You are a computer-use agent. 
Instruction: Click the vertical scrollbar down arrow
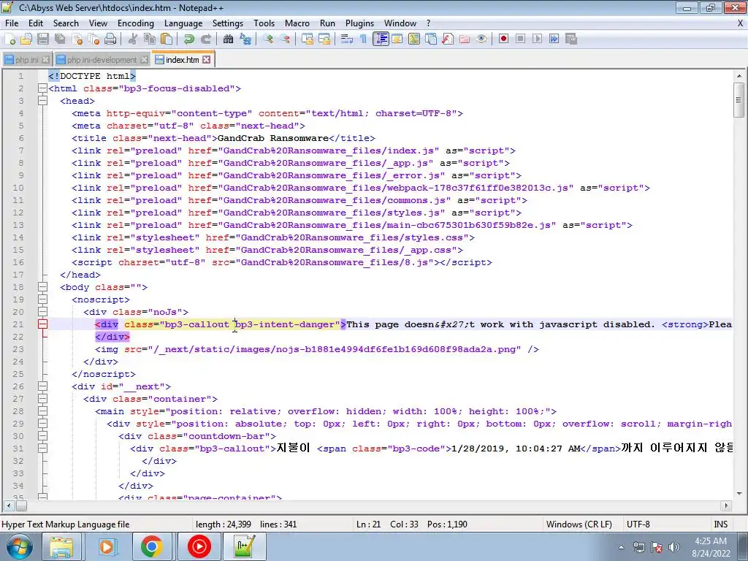point(739,494)
